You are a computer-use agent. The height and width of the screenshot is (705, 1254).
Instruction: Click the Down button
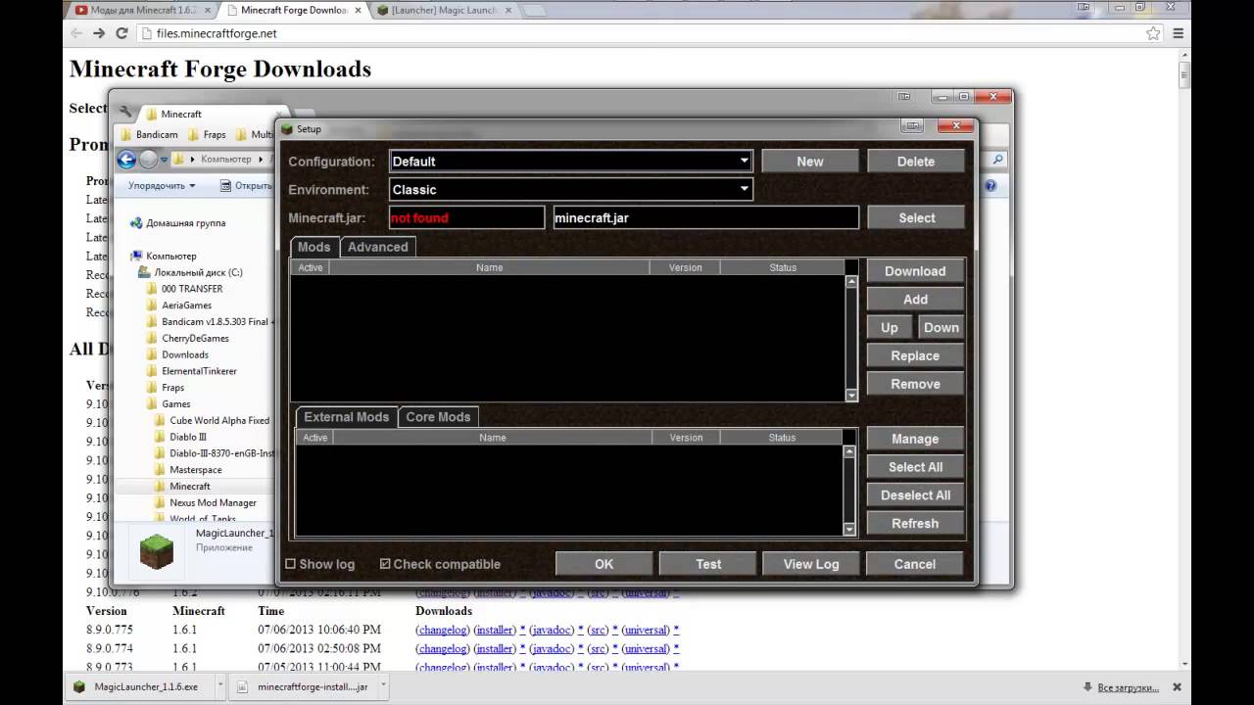pos(940,328)
